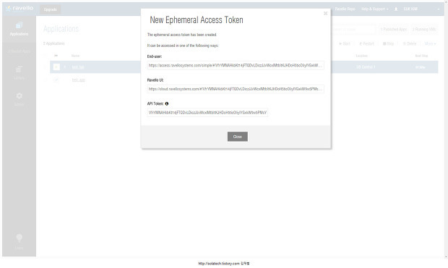Open the test_app link in the second row
Screen dimensions: 448x268
click(x=79, y=80)
